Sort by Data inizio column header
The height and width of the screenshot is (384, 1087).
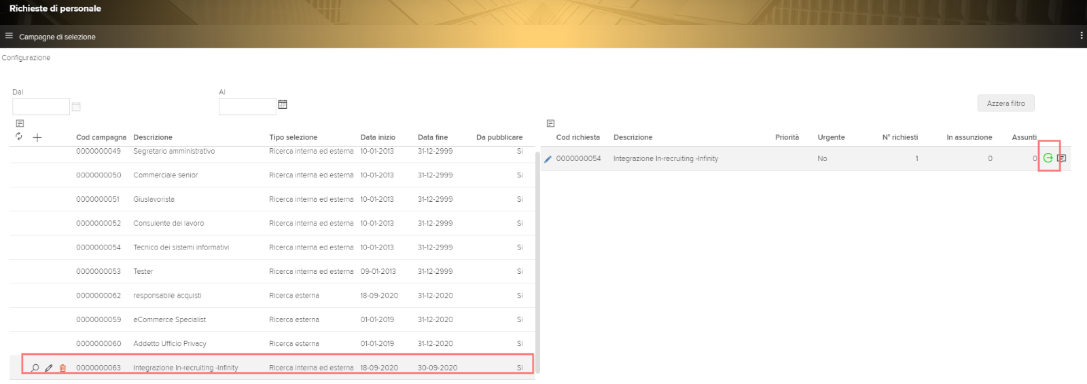378,137
